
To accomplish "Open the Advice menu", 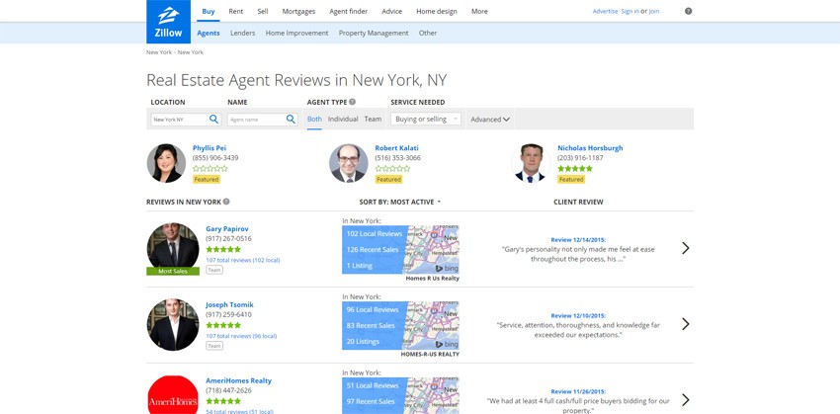I will [391, 11].
